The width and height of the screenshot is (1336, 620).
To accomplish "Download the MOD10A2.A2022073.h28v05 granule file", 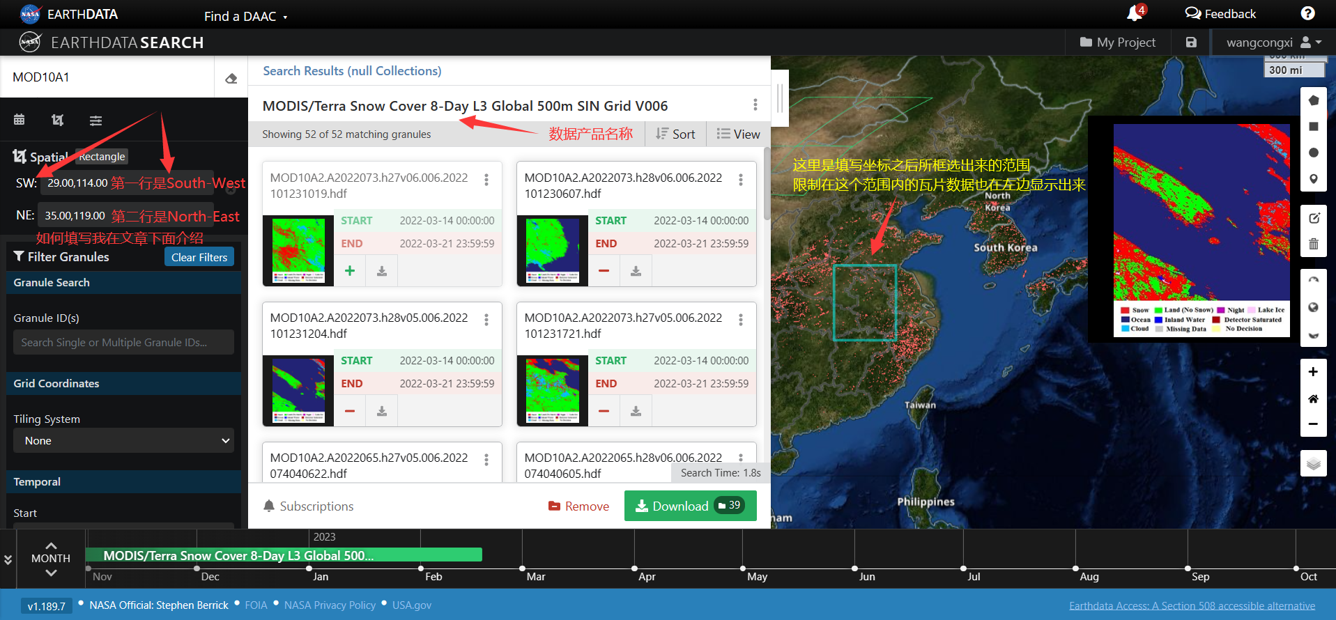I will click(x=382, y=411).
